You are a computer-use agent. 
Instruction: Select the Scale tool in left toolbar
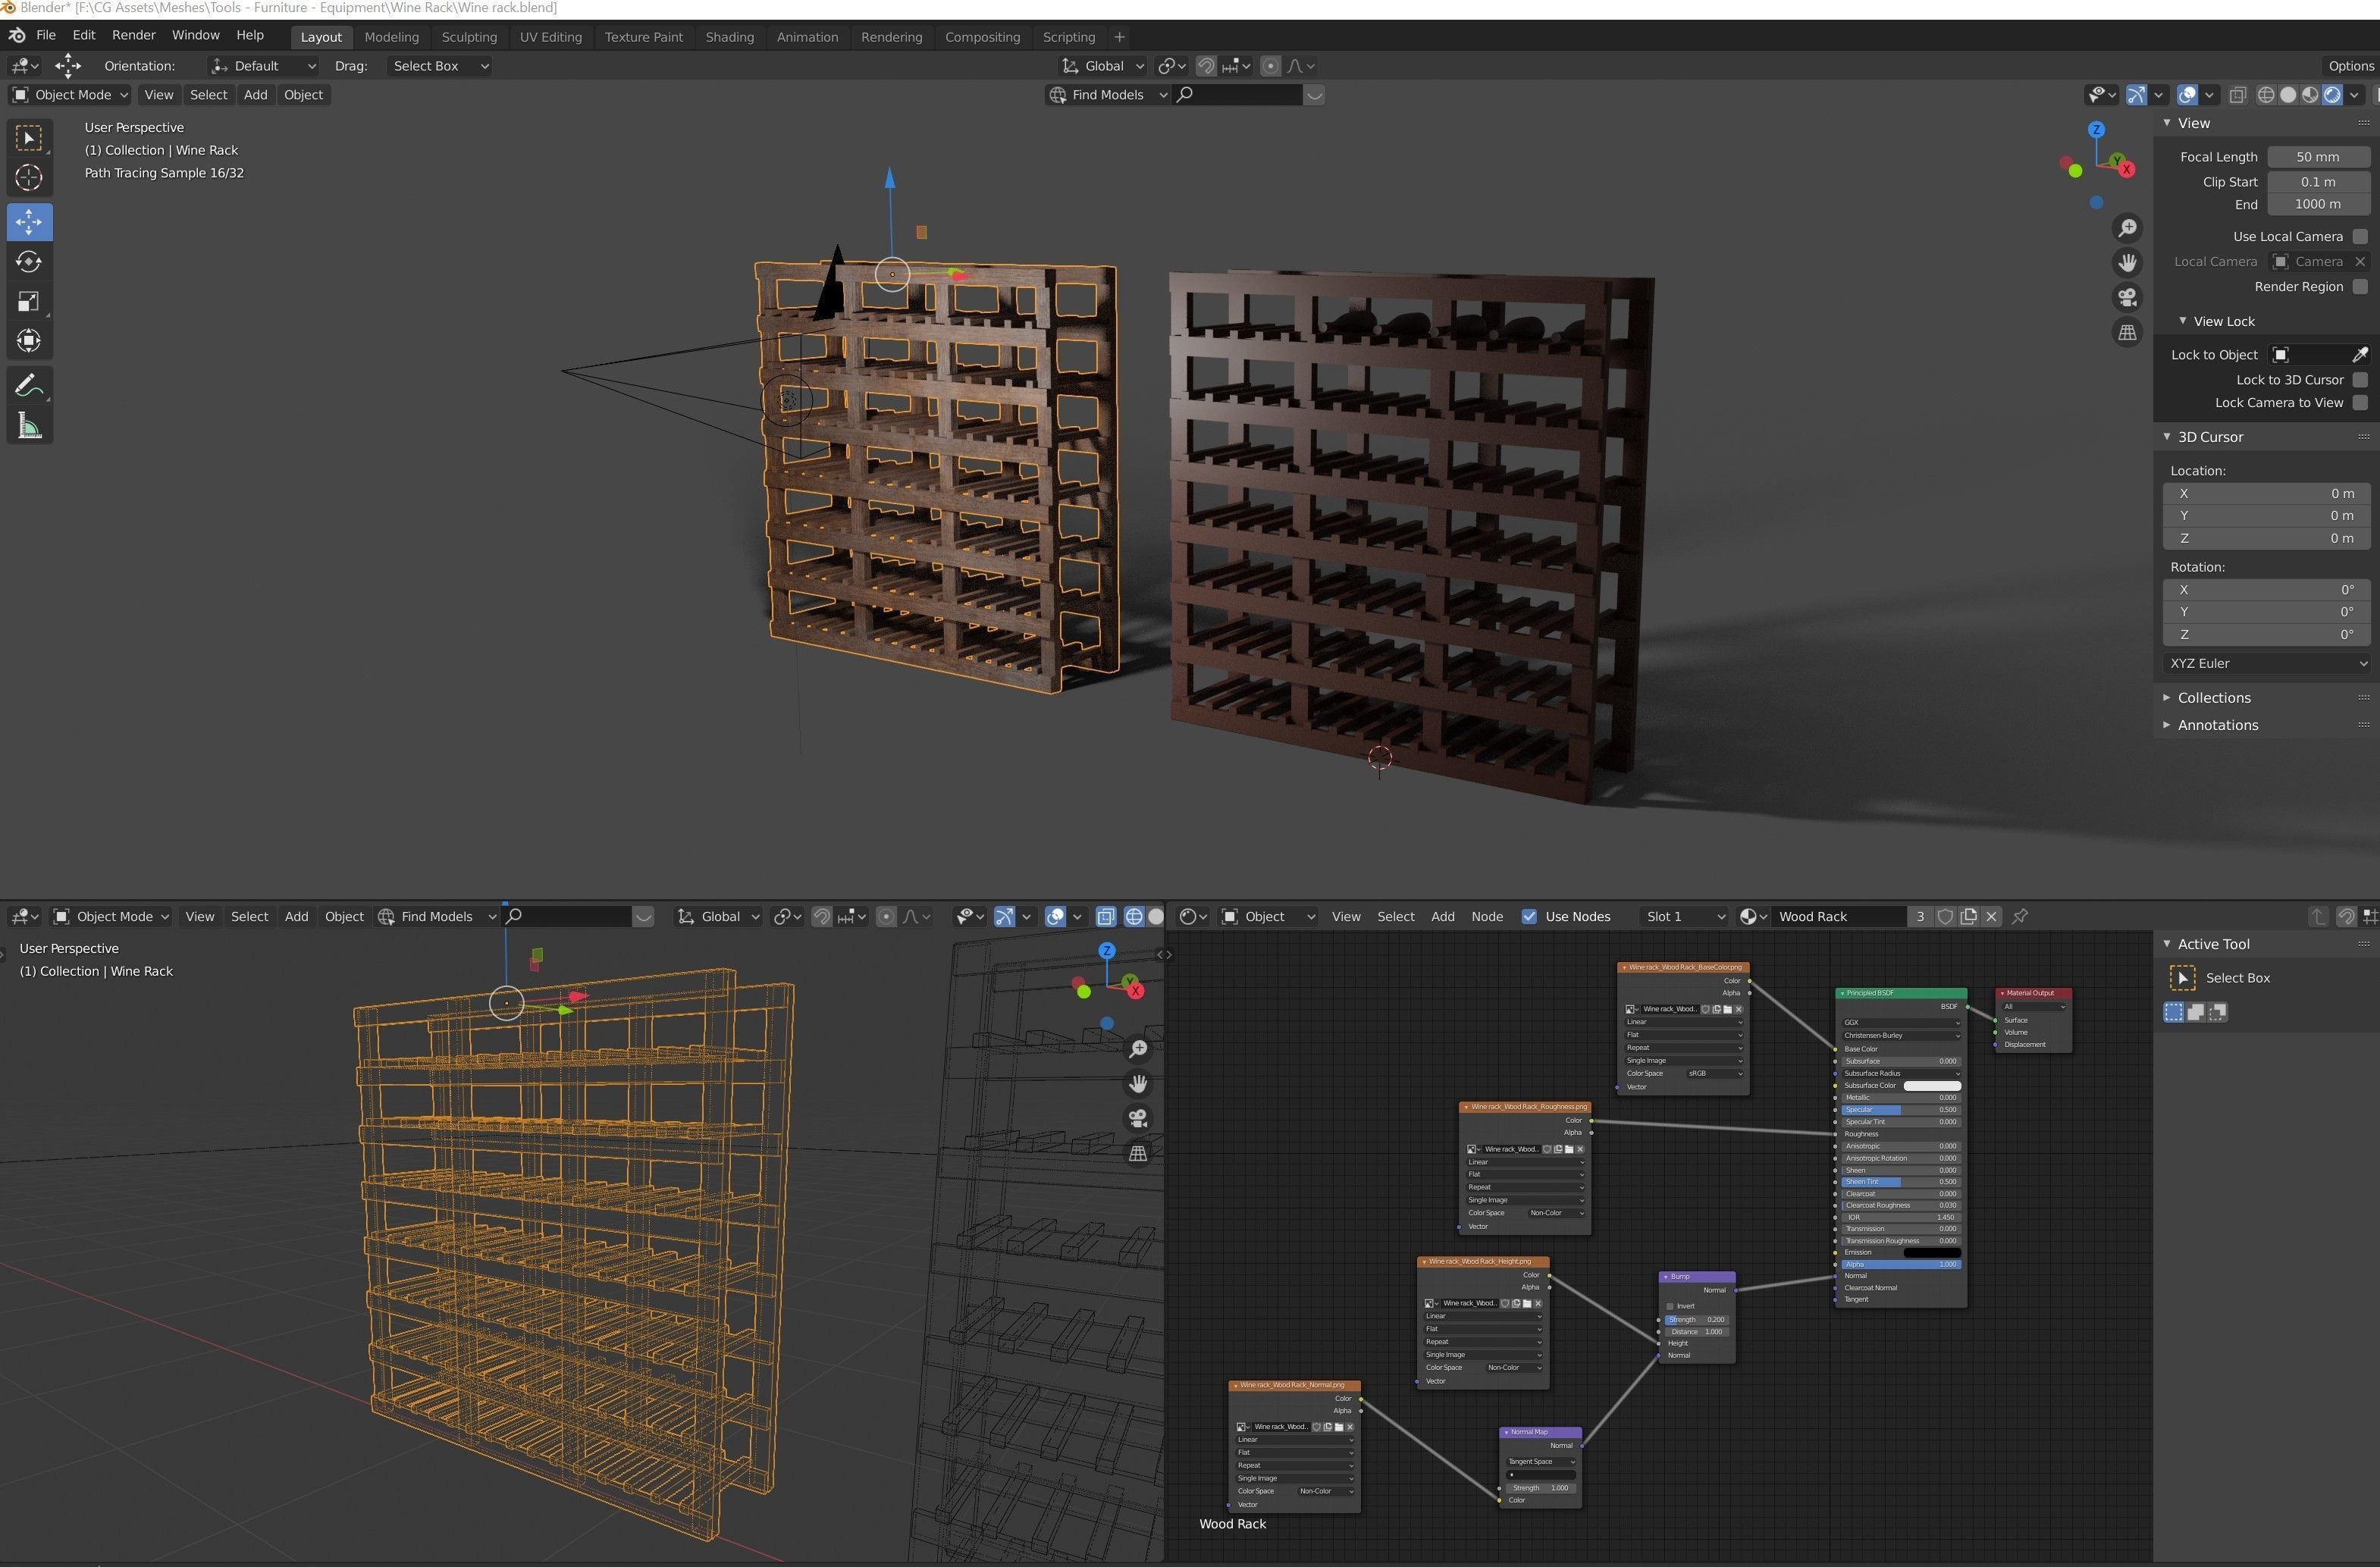pos(29,301)
